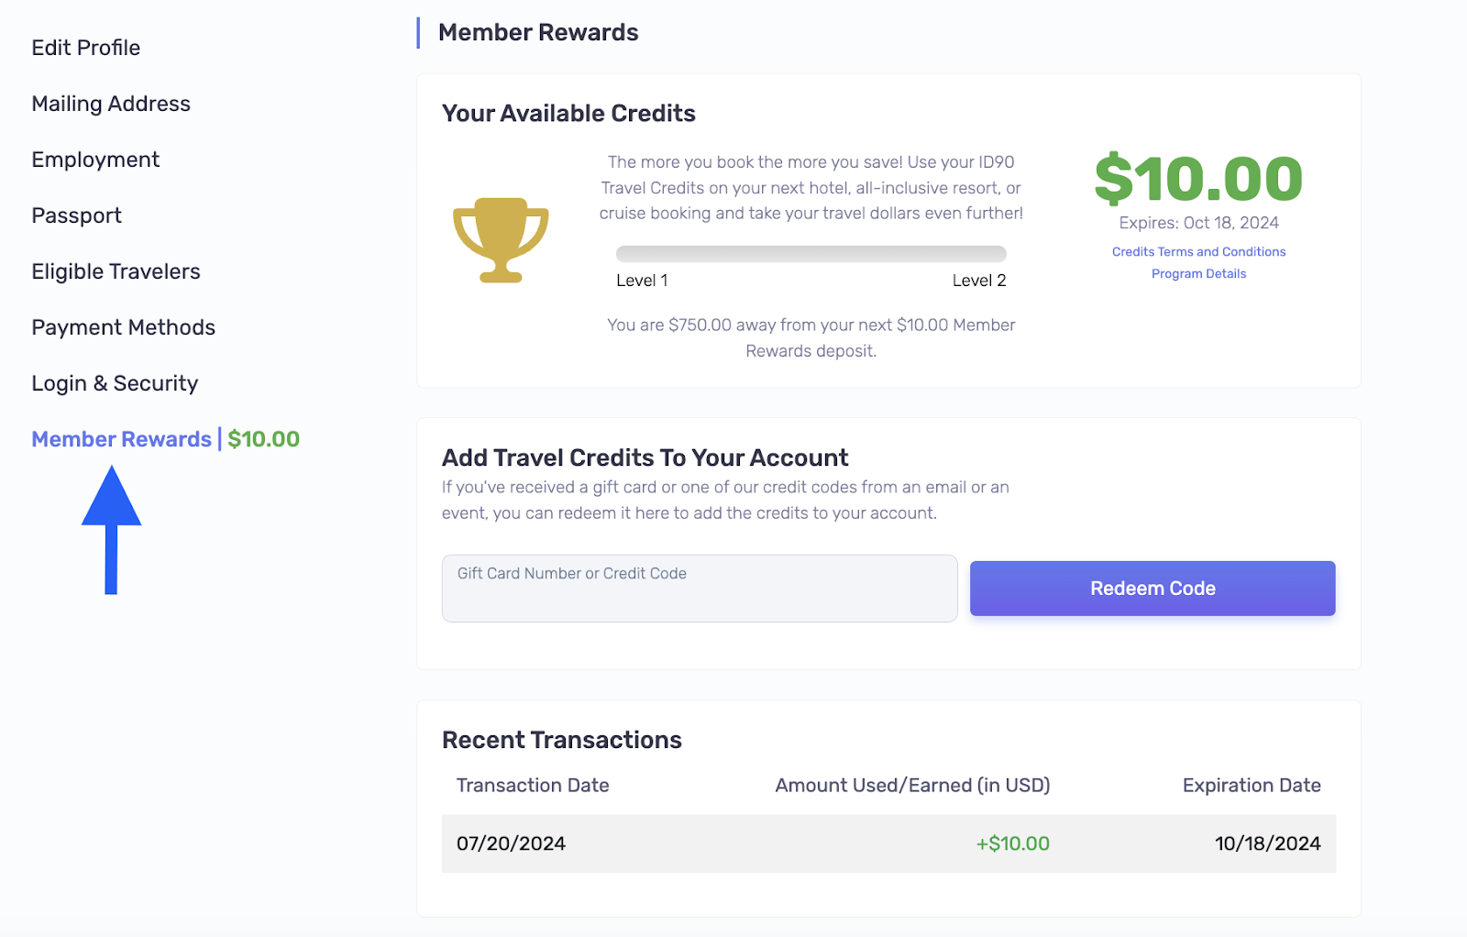
Task: Open Payment Methods
Action: 123,326
